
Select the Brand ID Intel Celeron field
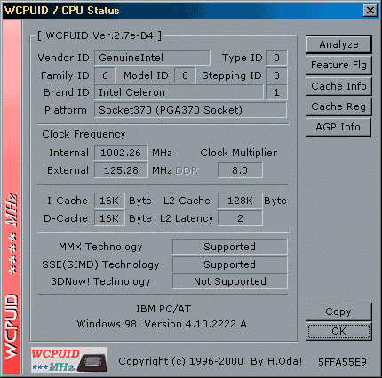[179, 92]
